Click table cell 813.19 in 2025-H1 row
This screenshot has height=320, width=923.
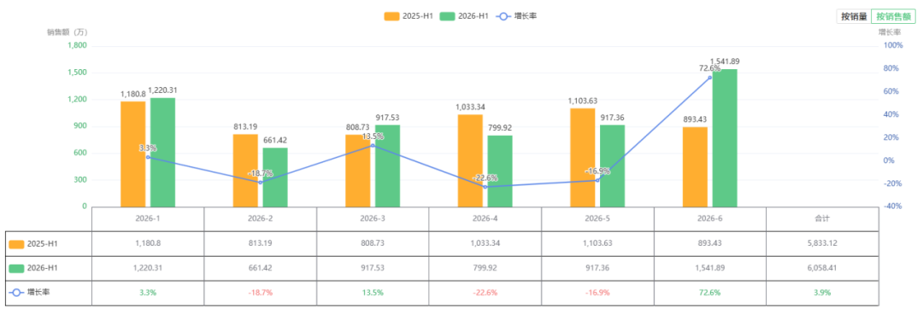[260, 243]
